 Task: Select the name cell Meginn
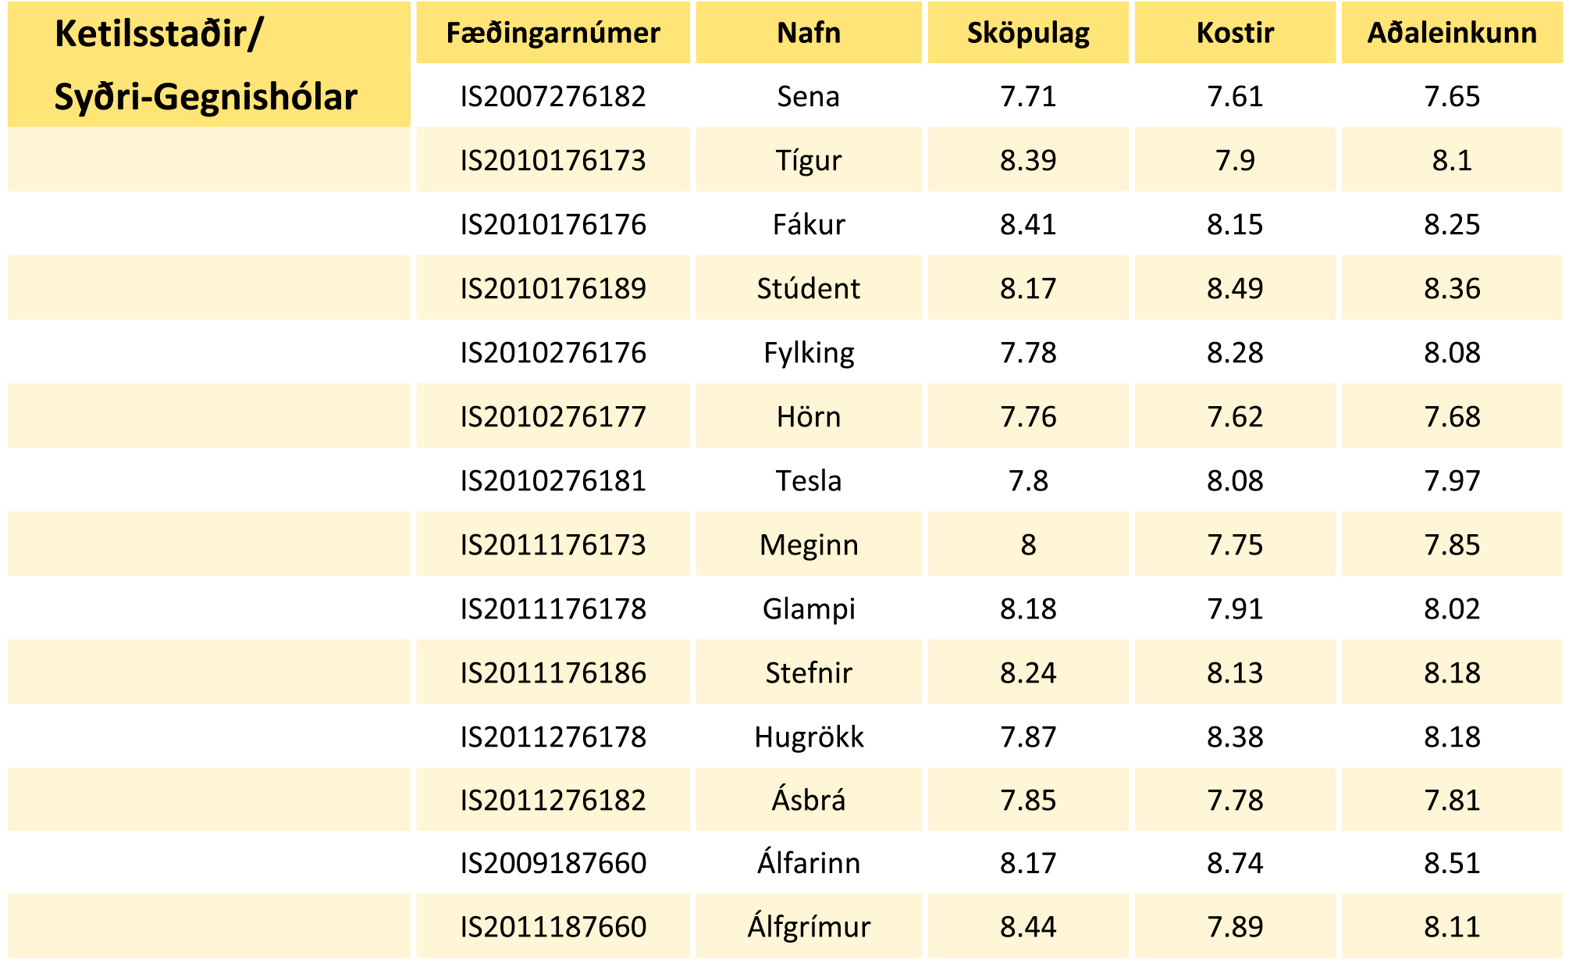point(809,545)
